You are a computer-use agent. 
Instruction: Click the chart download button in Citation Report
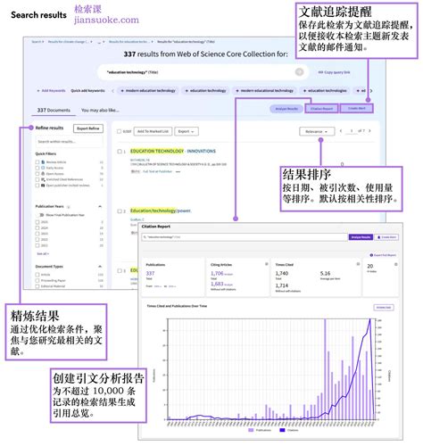tap(384, 308)
